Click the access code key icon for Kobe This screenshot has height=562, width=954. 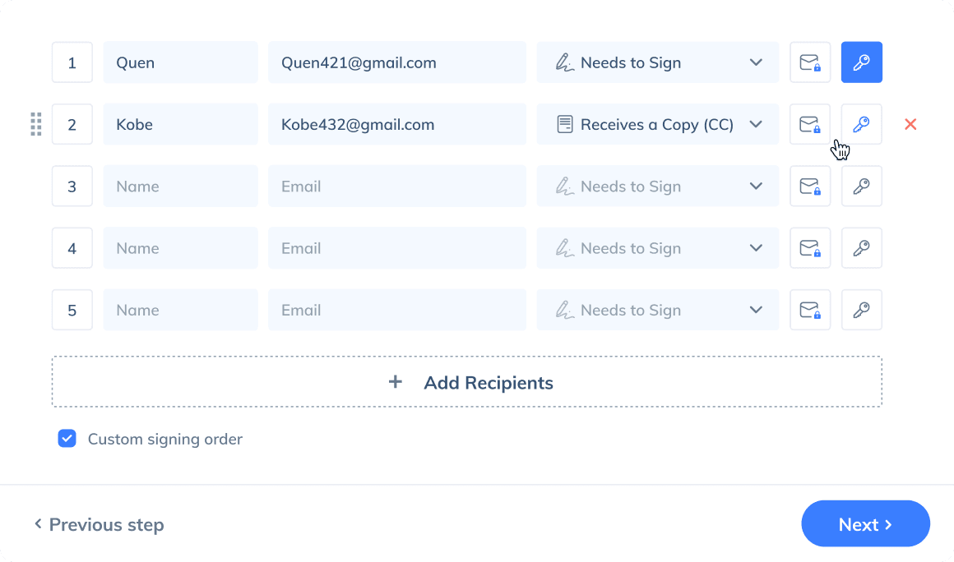coord(861,124)
